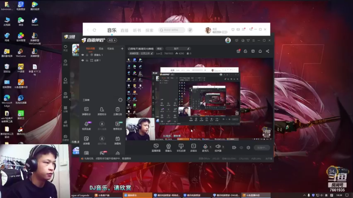Image resolution: width=353 pixels, height=198 pixels.
Task: Collapse Douyu side panel arrow
Action: [x=70, y=99]
